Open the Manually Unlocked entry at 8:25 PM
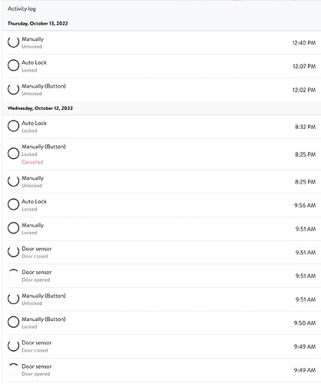 (x=161, y=181)
